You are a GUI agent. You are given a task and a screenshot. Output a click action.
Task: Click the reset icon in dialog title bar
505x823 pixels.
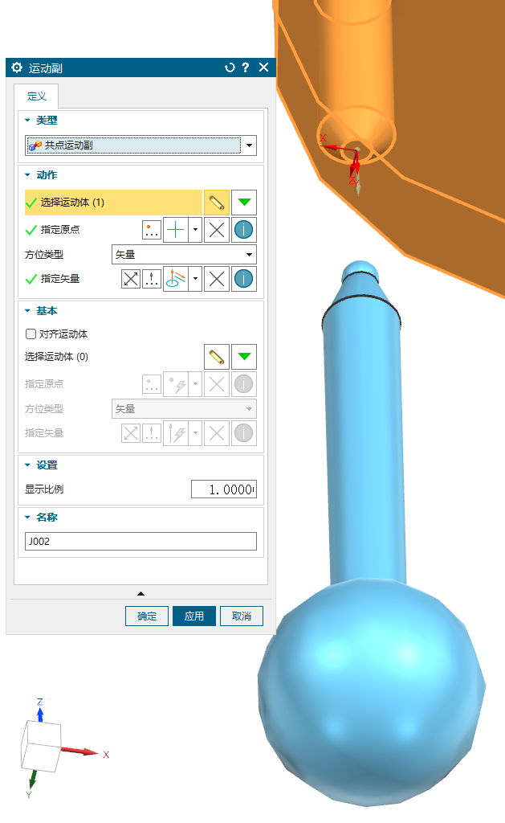click(230, 68)
